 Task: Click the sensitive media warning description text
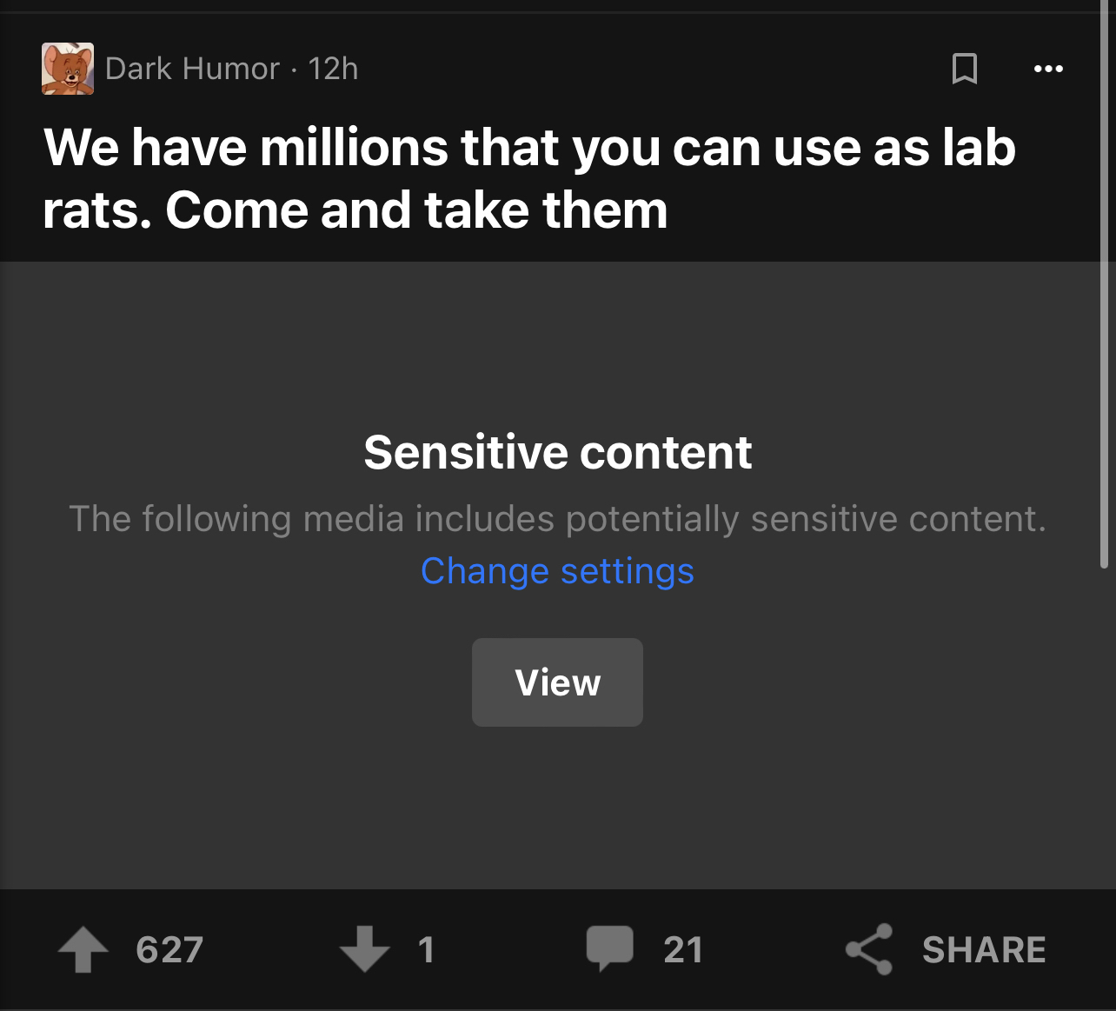coord(557,519)
